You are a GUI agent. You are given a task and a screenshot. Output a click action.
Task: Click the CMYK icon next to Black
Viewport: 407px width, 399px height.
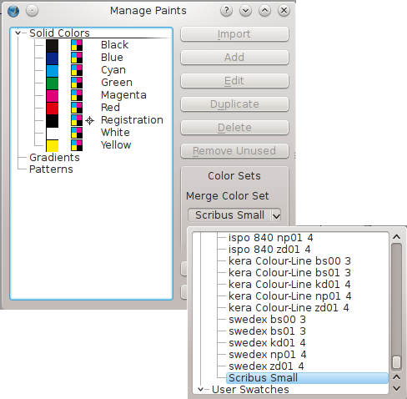click(77, 45)
